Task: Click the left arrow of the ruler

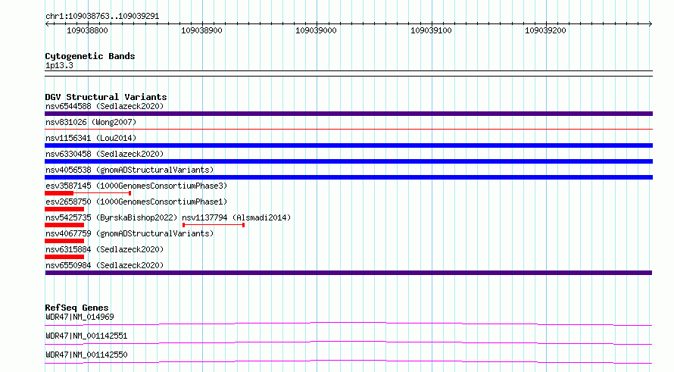Action: (47, 24)
